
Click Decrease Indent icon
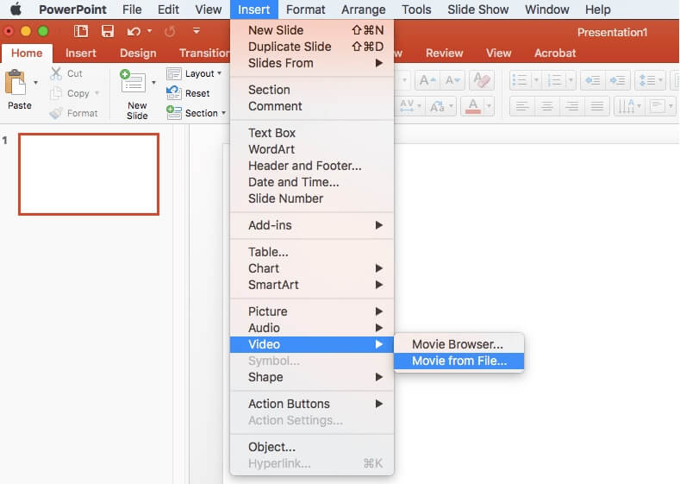[592, 80]
